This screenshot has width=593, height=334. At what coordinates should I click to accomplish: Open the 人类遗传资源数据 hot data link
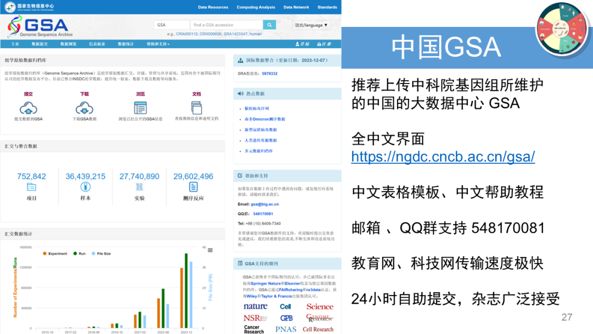[x=261, y=140]
